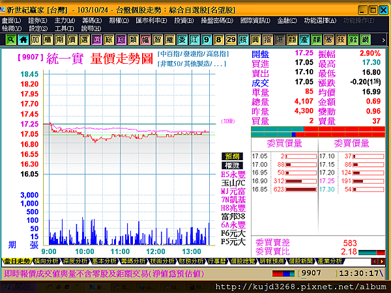Click the 期 toolbar button

(x=60, y=40)
